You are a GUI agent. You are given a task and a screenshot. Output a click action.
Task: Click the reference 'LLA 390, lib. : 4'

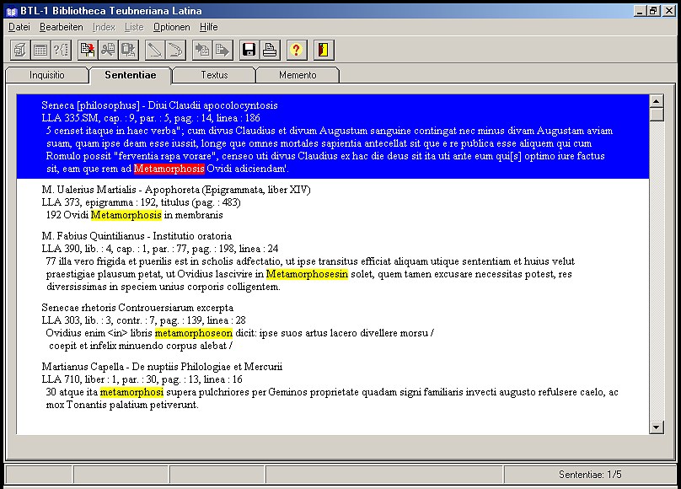[x=160, y=249]
